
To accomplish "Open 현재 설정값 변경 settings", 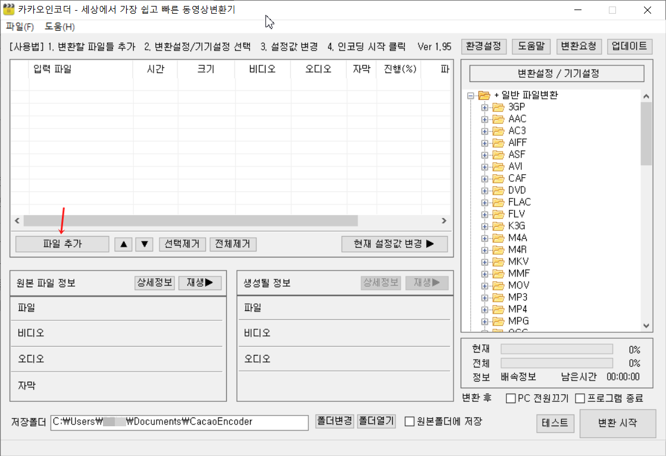I will click(395, 244).
